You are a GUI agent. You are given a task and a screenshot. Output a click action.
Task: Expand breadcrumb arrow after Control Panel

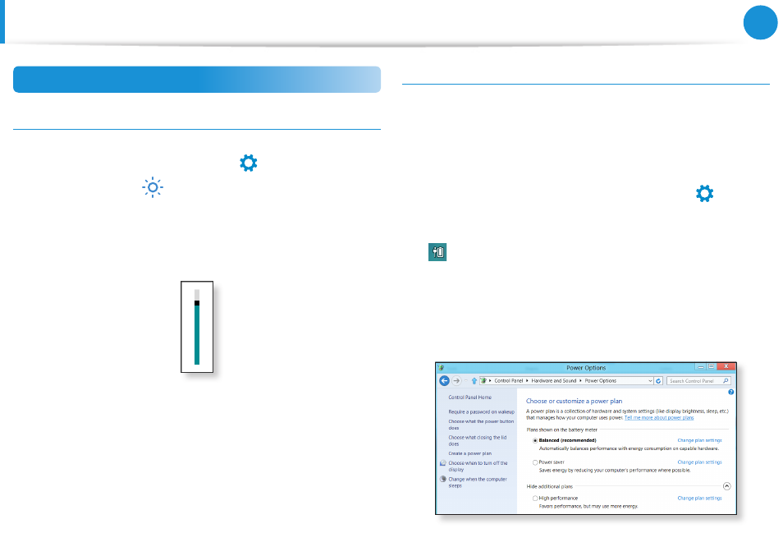point(527,380)
